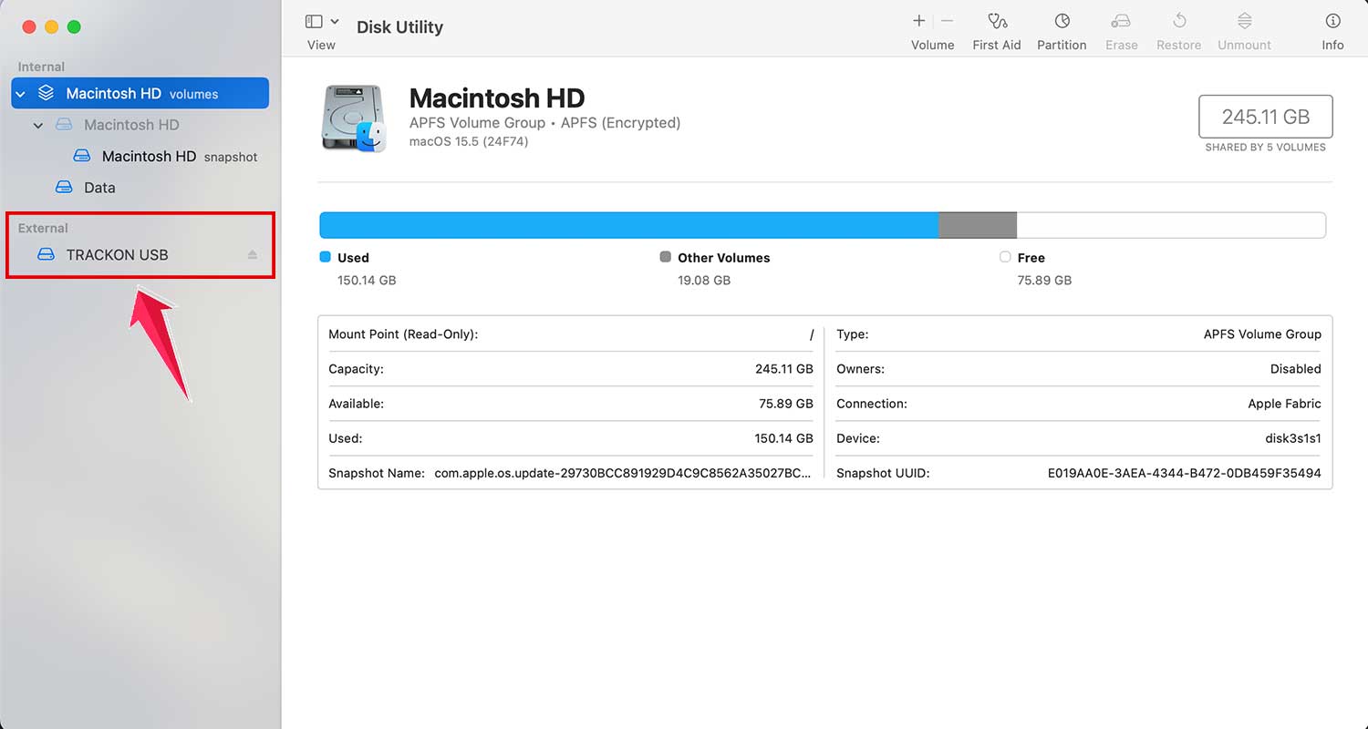Click the Restore toolbar icon
1368x729 pixels.
(1178, 27)
